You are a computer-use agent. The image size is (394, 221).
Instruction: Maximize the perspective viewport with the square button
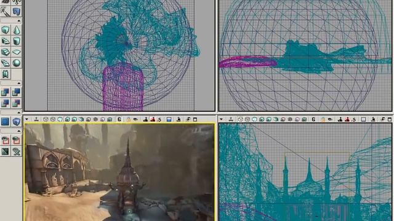tap(195, 120)
